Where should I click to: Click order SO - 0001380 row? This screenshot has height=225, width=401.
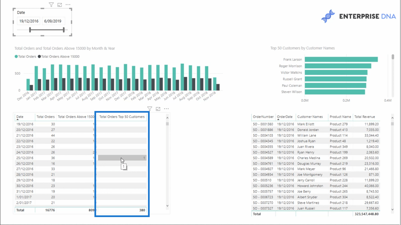tap(316, 124)
